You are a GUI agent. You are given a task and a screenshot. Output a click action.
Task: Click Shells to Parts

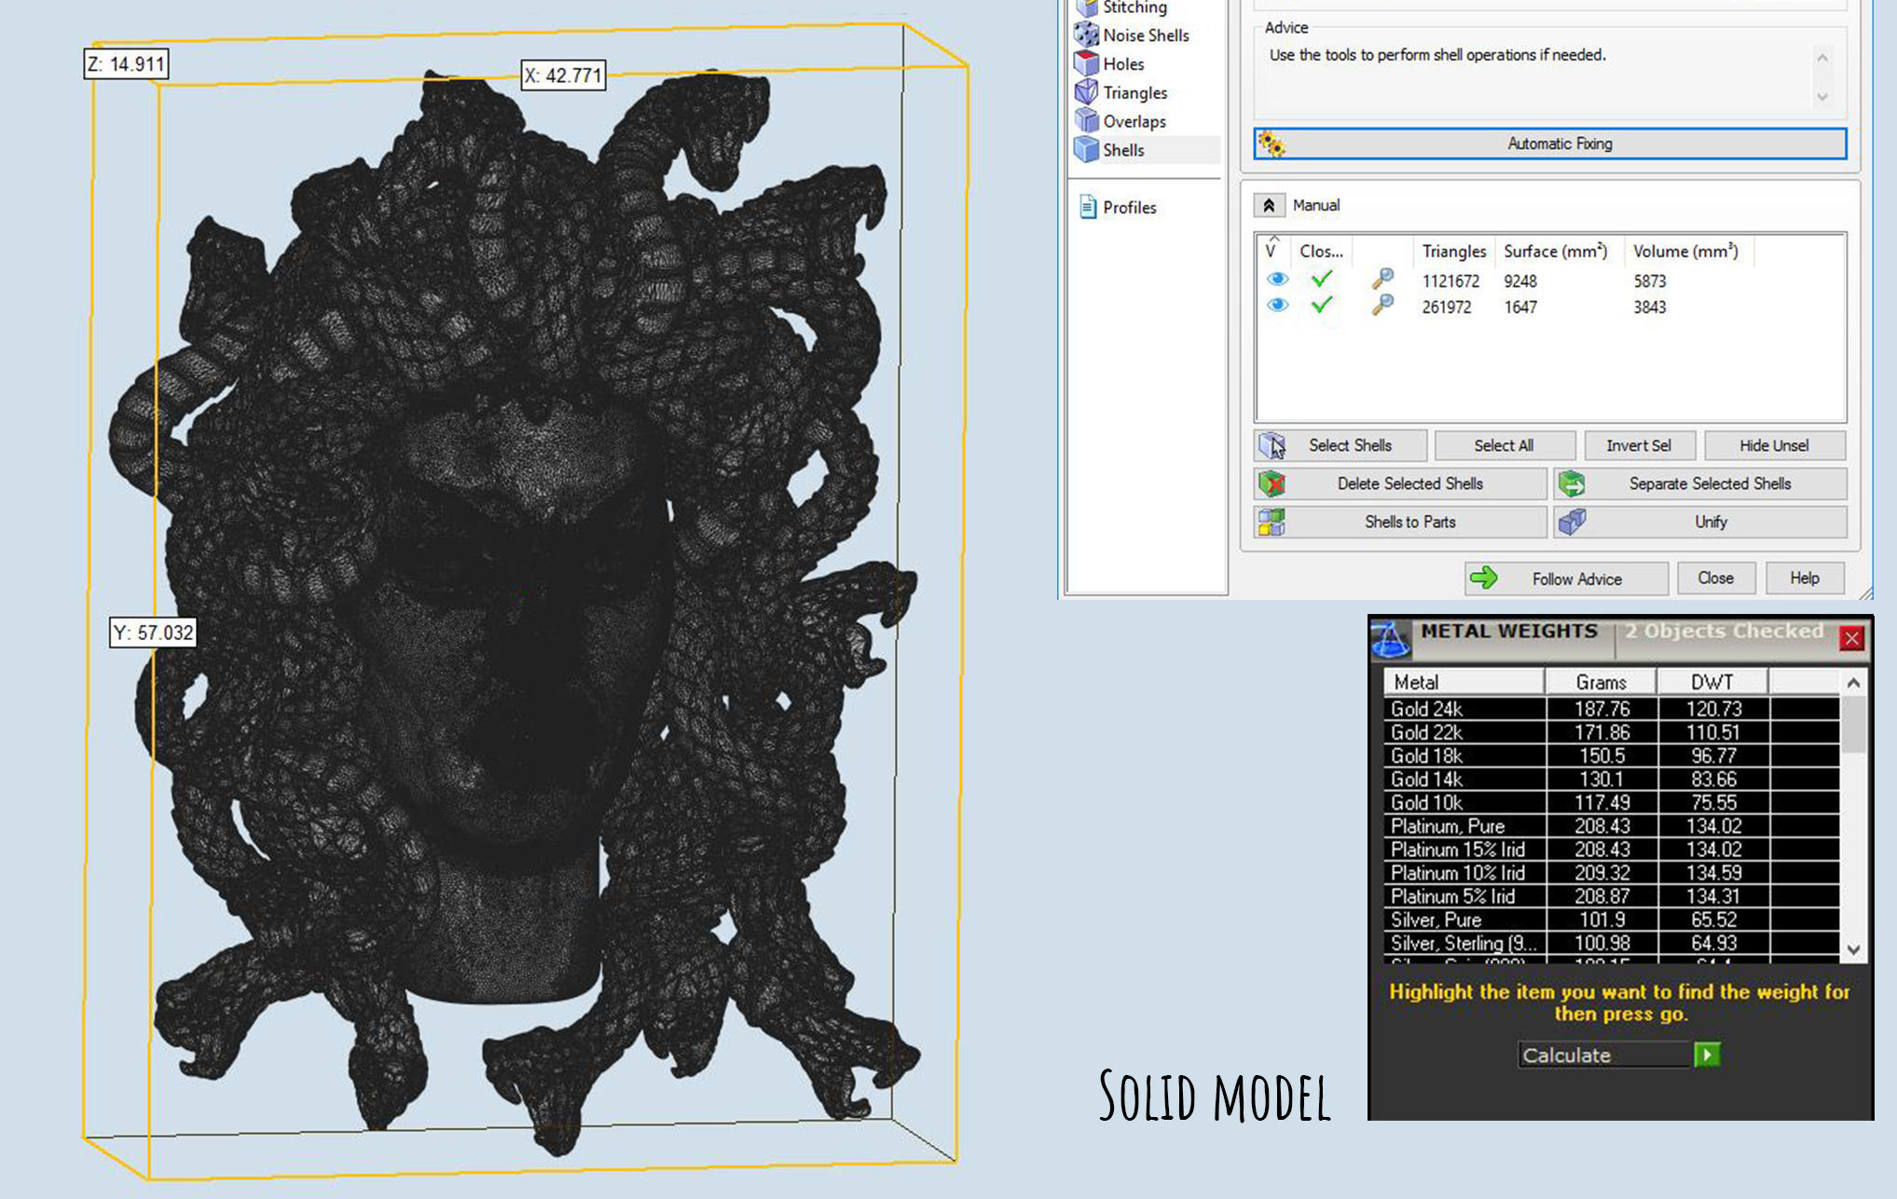click(1400, 522)
